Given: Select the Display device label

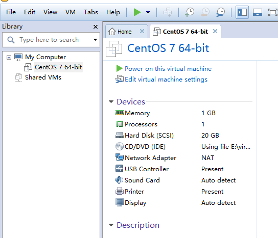Looking at the screenshot, I should [135, 203].
